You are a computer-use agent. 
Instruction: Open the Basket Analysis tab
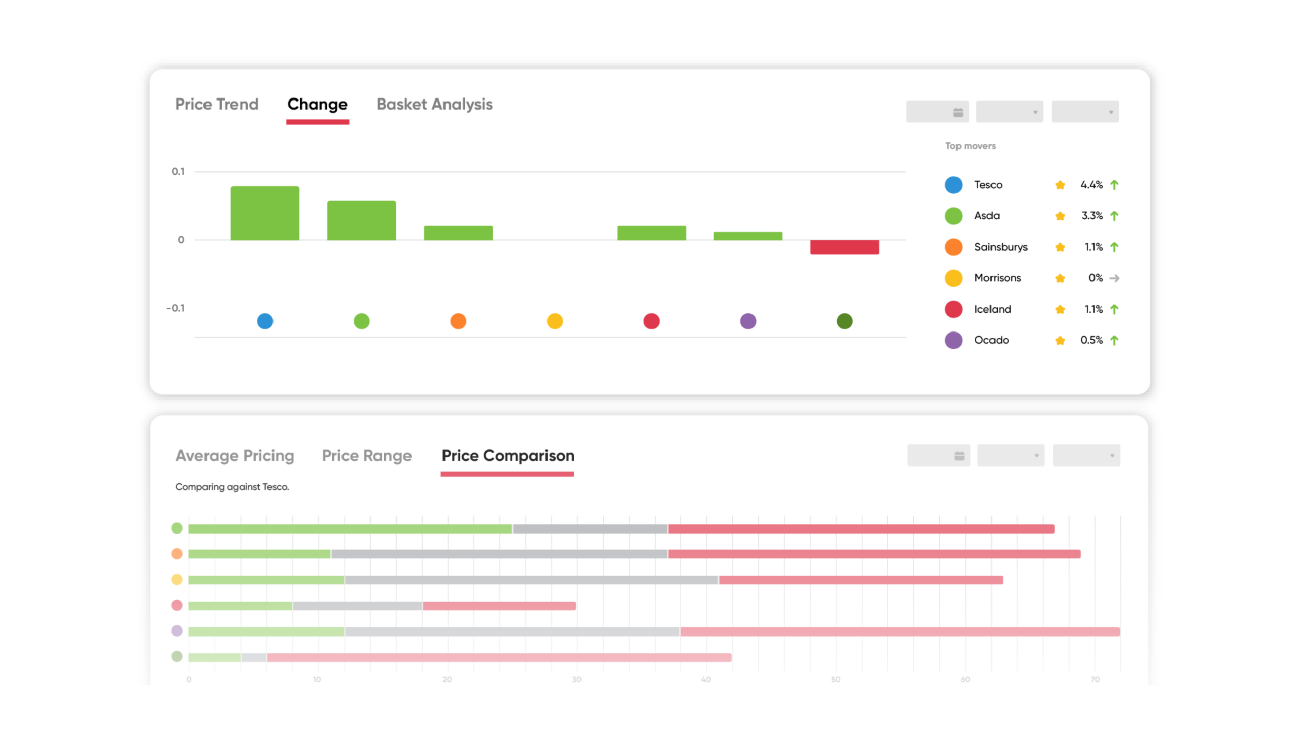(434, 104)
